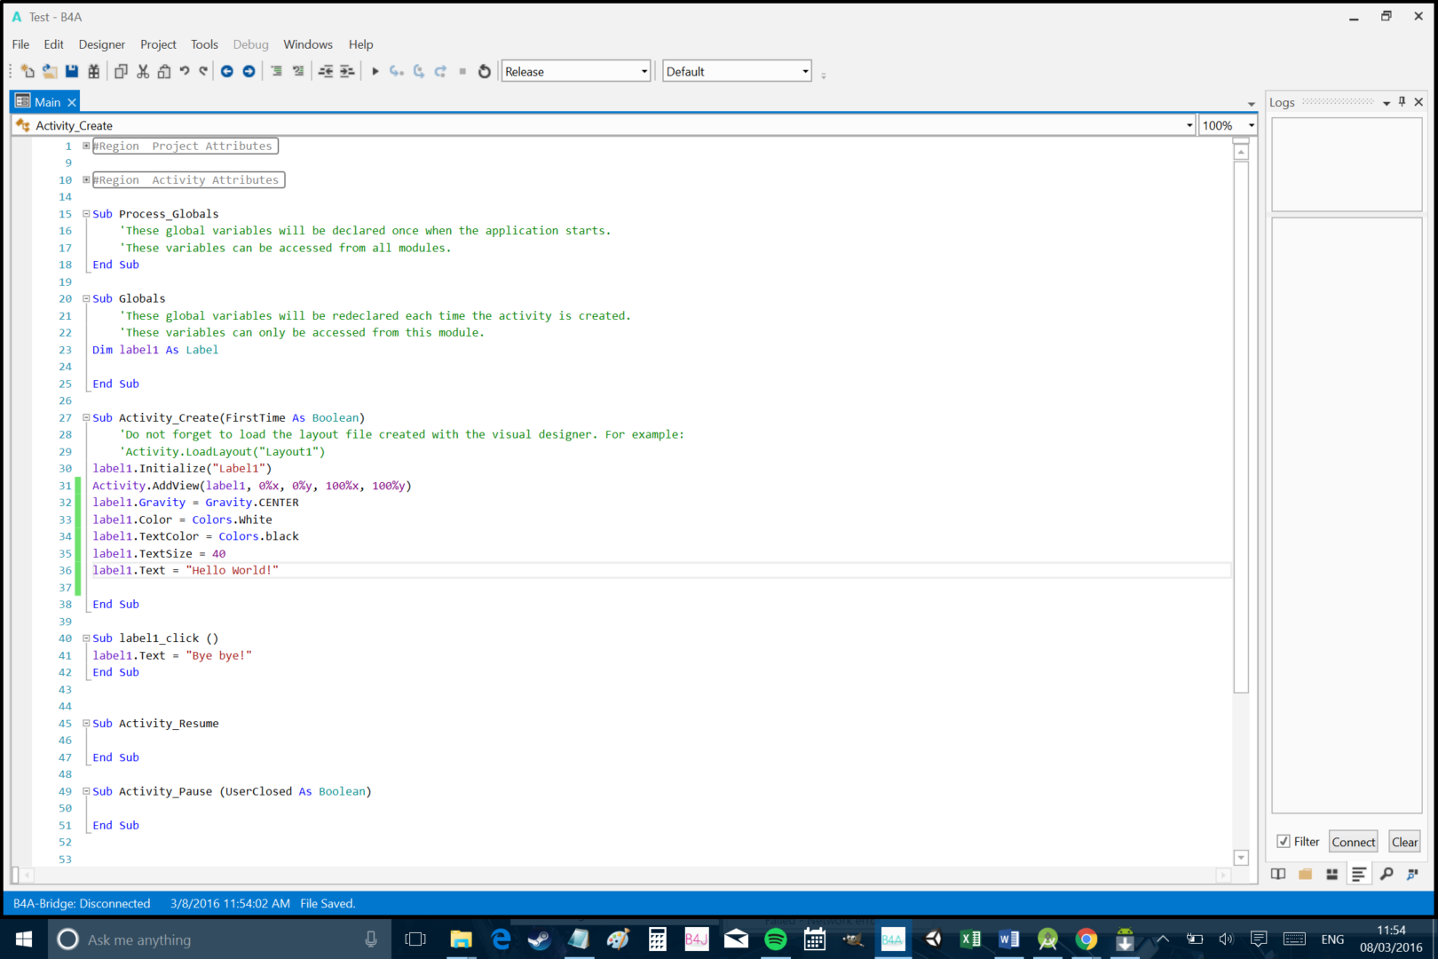Open the Files panel folder icon
This screenshot has height=959, width=1438.
coord(1306,874)
